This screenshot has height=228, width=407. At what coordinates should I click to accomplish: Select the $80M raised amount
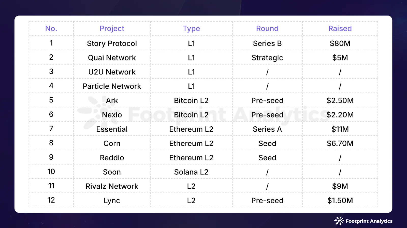click(x=340, y=43)
